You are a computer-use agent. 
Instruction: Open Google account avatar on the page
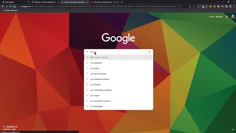click(233, 17)
